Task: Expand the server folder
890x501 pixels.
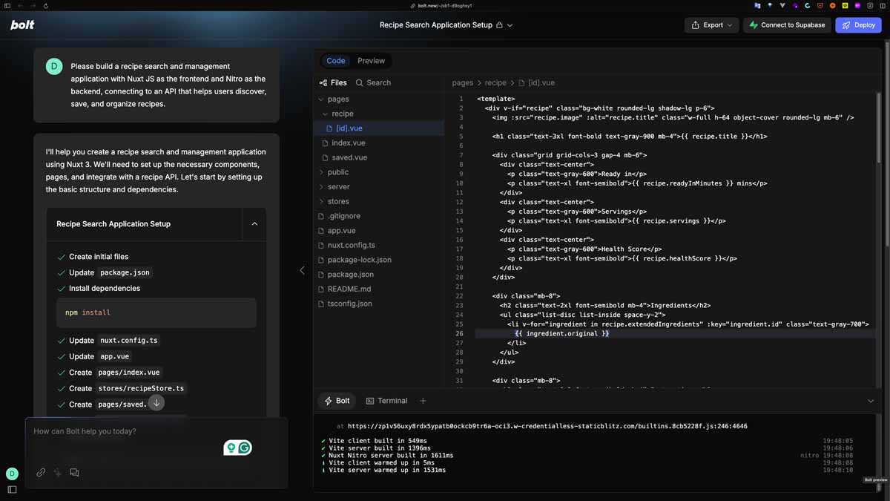Action: coord(338,187)
